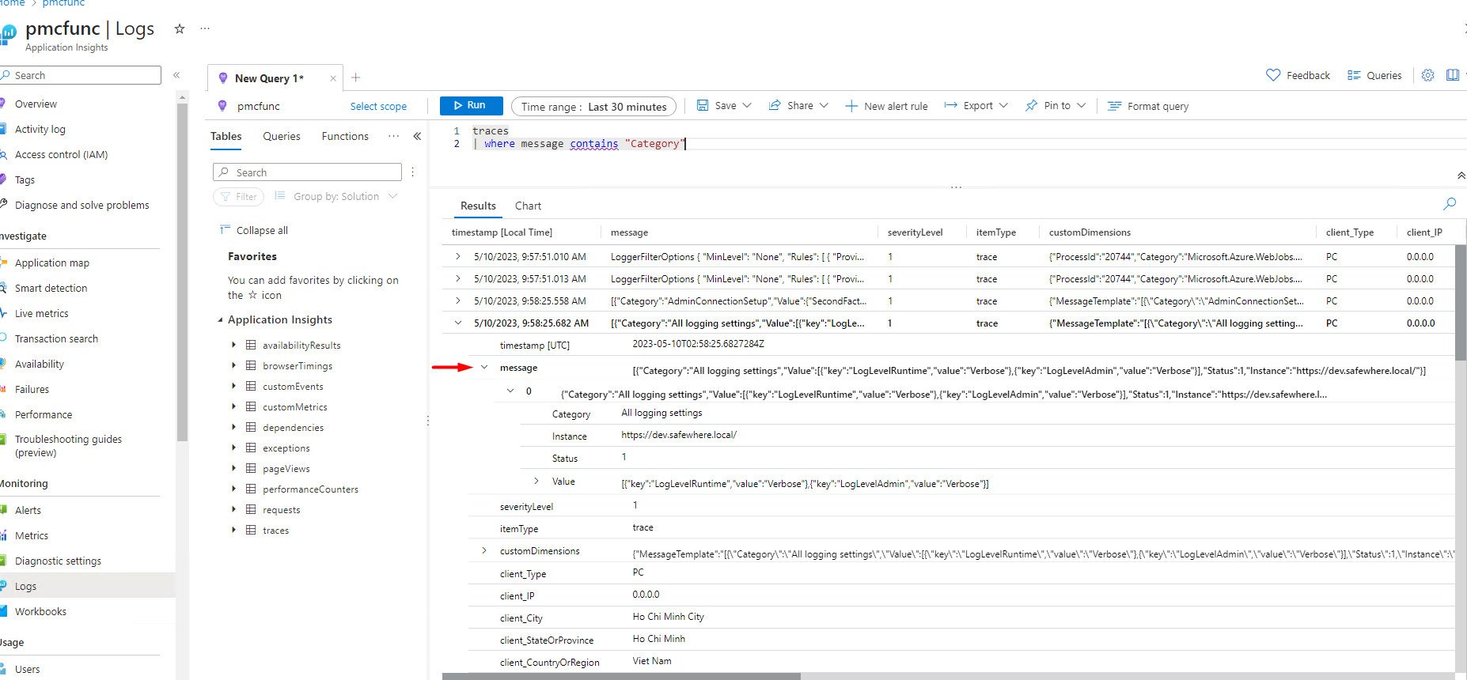Image resolution: width=1467 pixels, height=680 pixels.
Task: Favorite pmcfunc Logs with the star icon
Action: click(180, 28)
